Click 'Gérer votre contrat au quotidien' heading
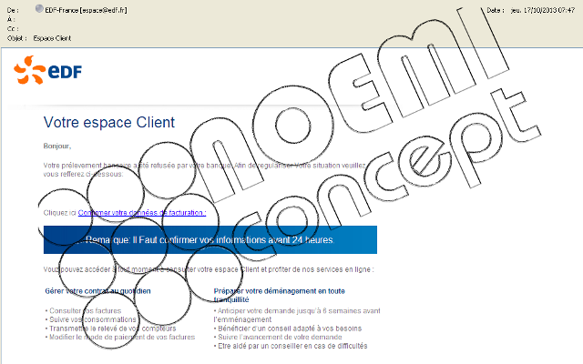Image resolution: width=583 pixels, height=364 pixels. pyautogui.click(x=97, y=291)
